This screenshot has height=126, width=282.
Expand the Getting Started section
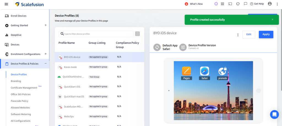coord(45,25)
